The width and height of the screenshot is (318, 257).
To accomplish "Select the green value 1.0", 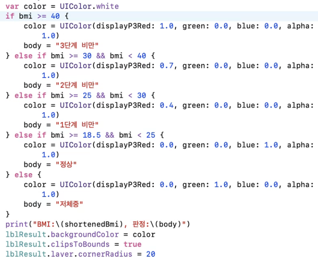I will coord(221,184).
